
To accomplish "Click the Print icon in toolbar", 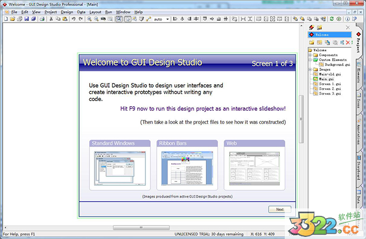I will coord(41,19).
